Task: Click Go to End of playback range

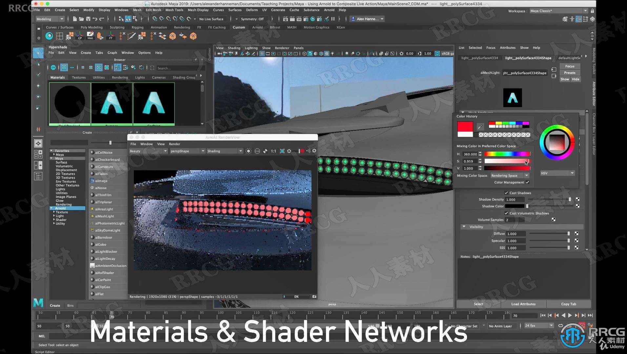Action: coord(590,316)
